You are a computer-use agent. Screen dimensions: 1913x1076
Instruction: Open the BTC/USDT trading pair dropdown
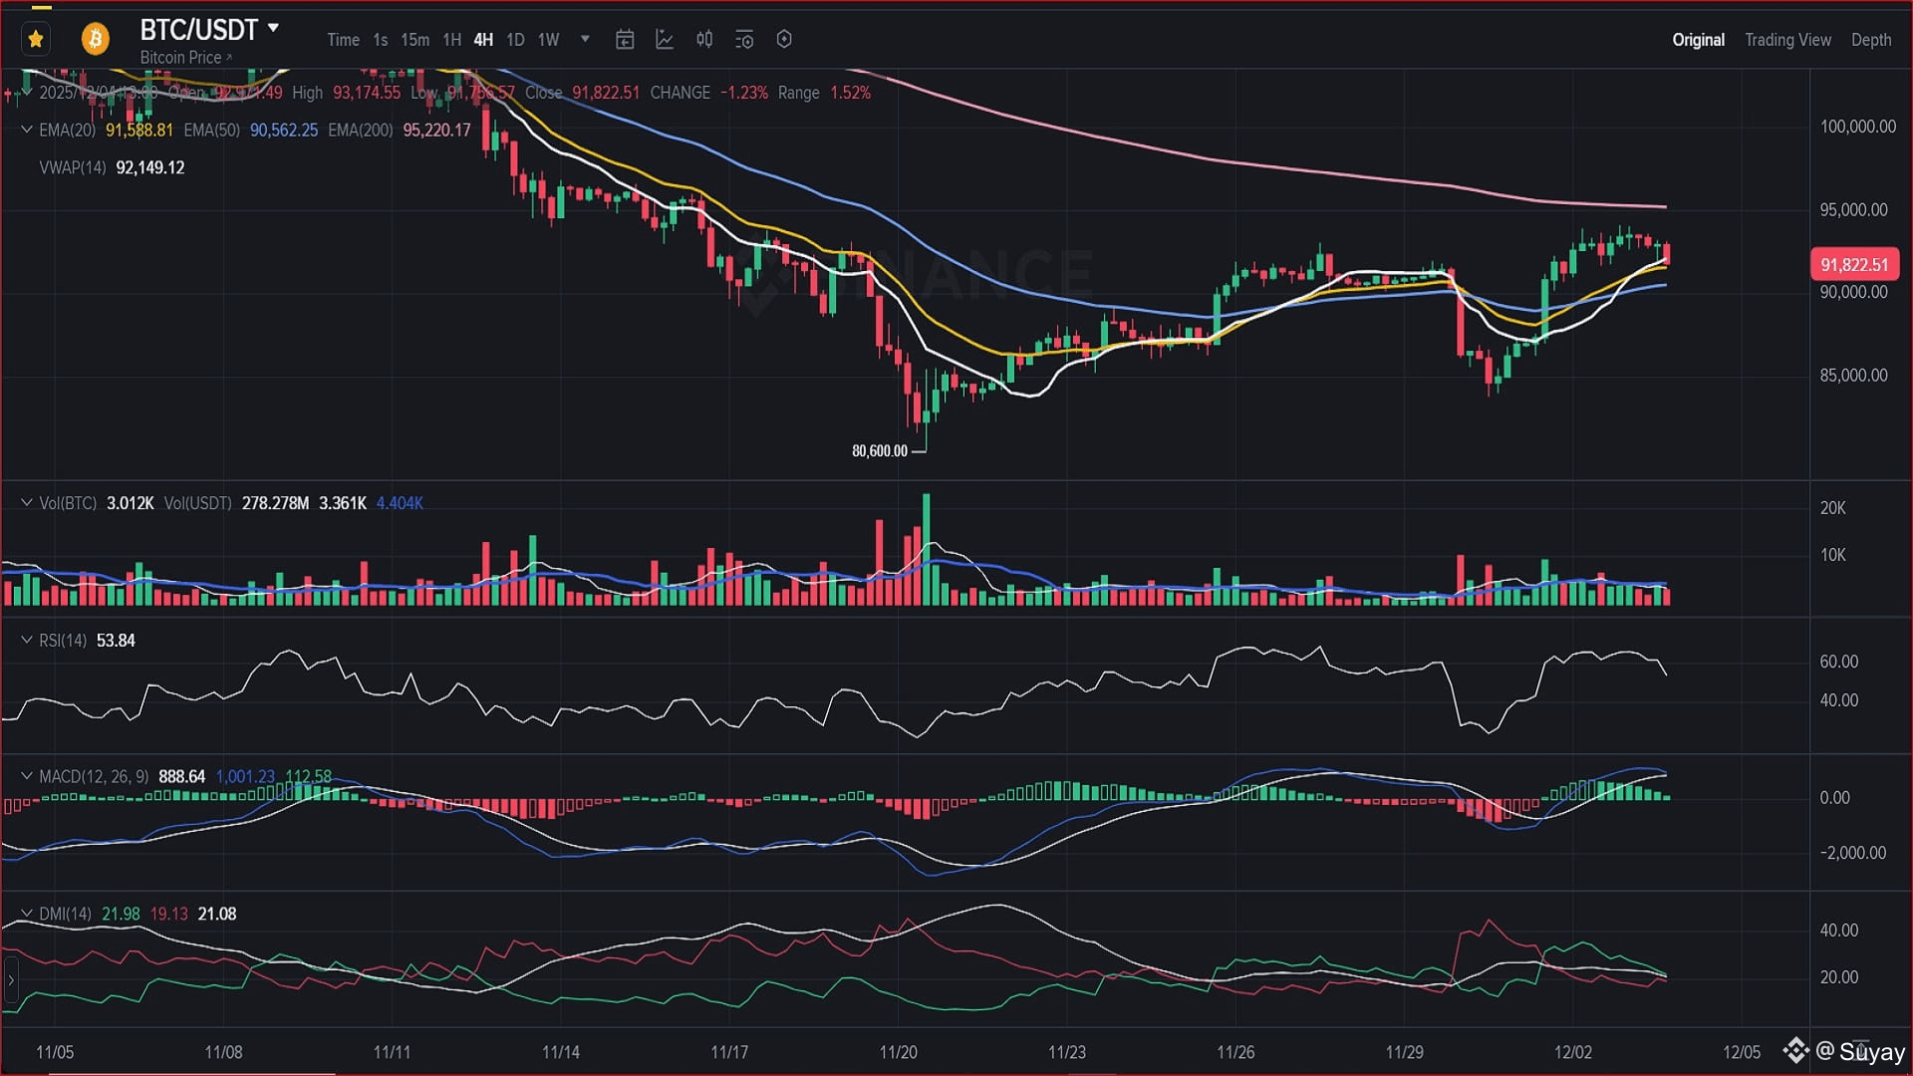click(x=273, y=28)
